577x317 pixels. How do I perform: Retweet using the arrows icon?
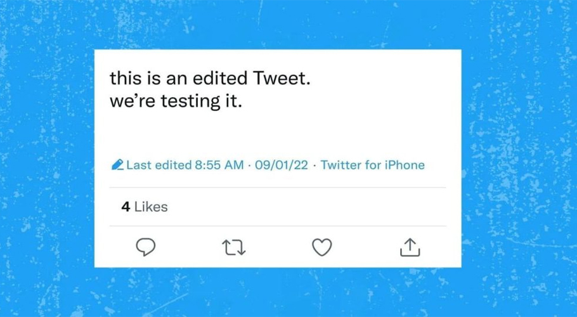(234, 247)
